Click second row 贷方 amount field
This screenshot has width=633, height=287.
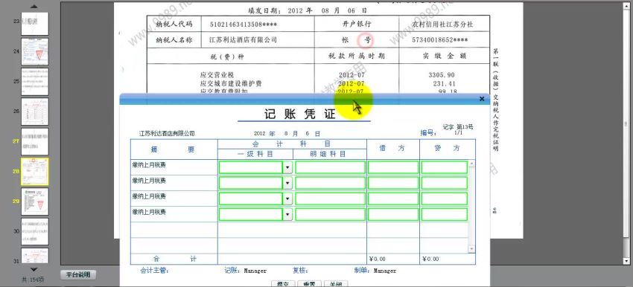(x=445, y=183)
